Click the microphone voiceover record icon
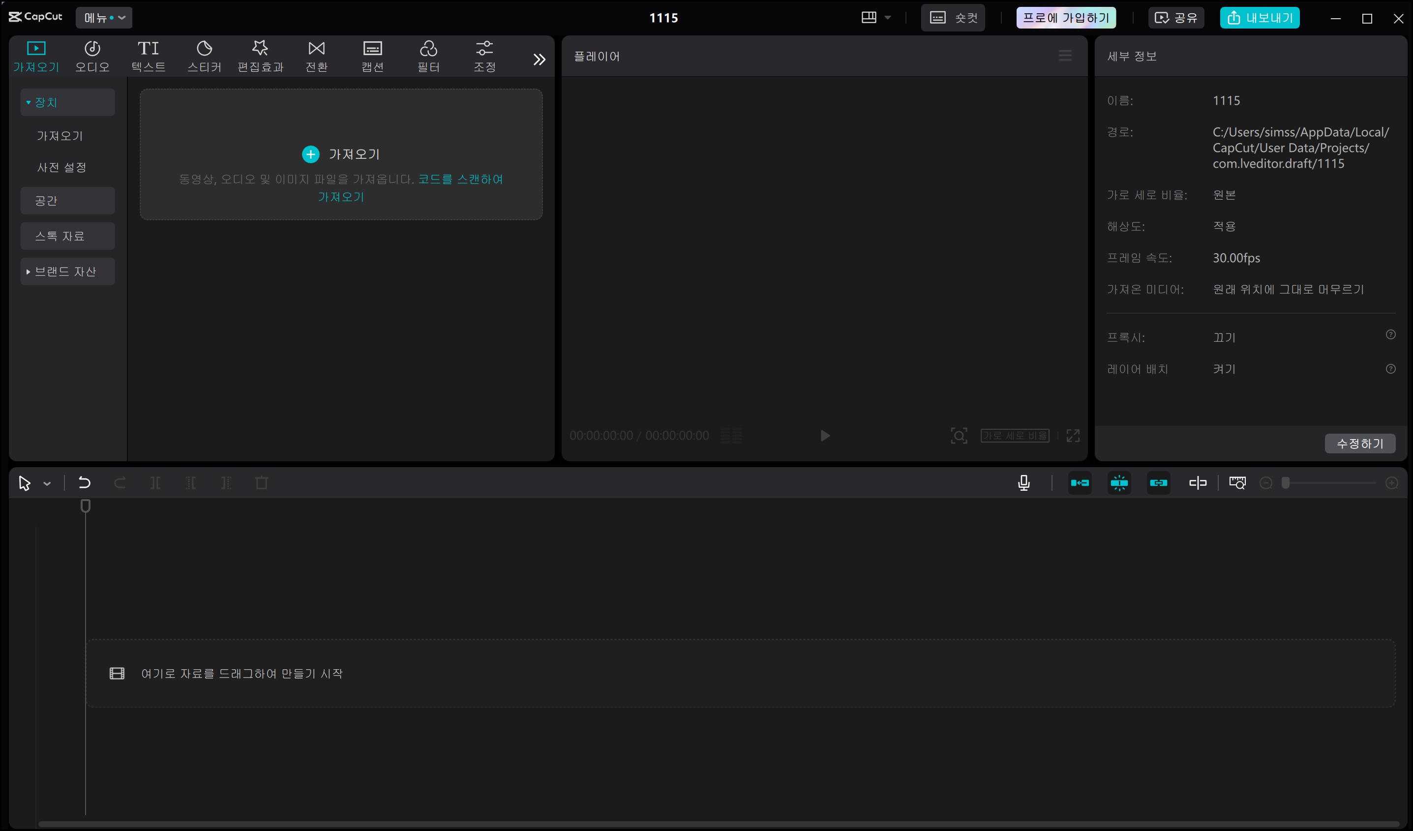This screenshot has height=831, width=1413. (1023, 483)
